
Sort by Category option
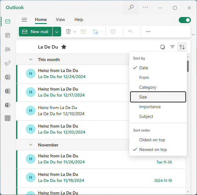coord(158,87)
